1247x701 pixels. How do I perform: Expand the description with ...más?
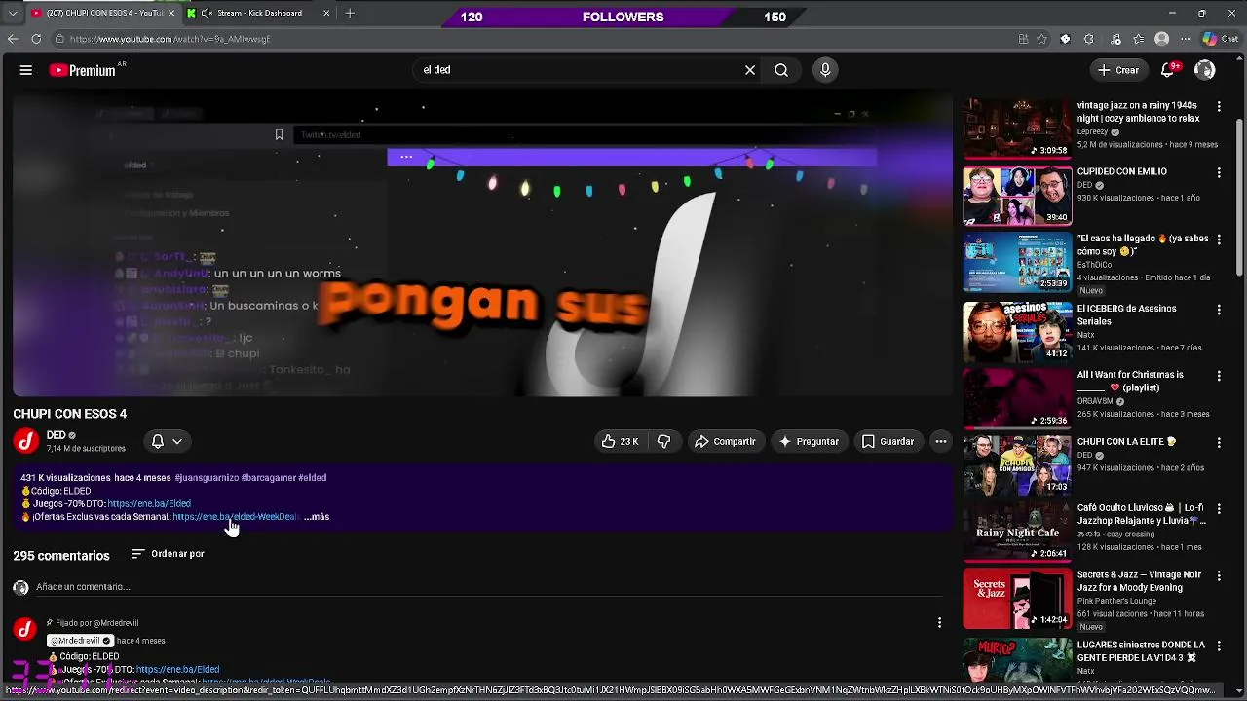point(317,517)
